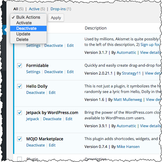Click Version 0.7.4 text
Viewport: 162px width, 162px height.
click(96, 147)
